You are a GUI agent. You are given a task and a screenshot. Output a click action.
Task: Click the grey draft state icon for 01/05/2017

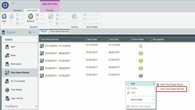[141, 76]
